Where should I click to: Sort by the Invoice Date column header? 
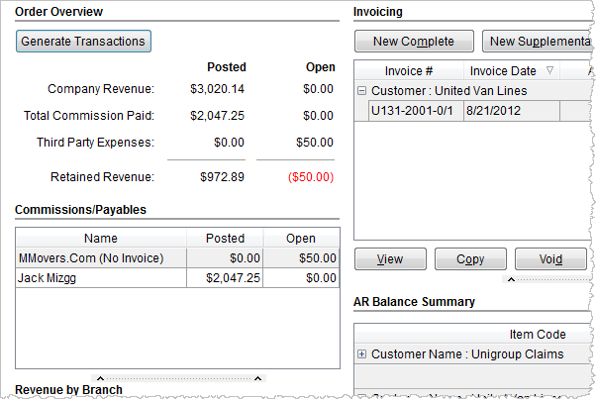coord(503,71)
